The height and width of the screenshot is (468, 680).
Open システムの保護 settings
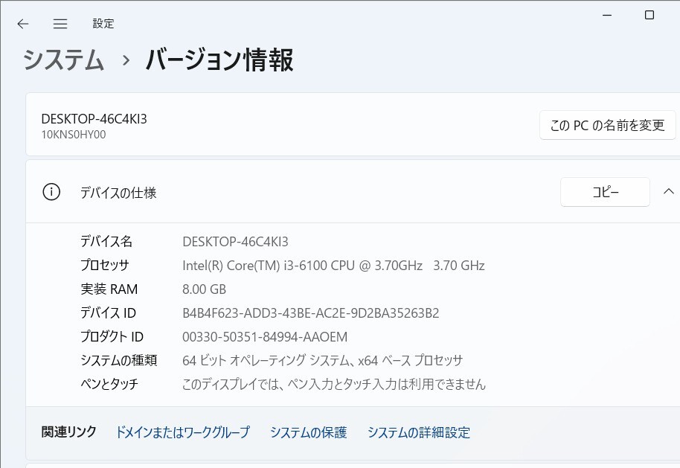pyautogui.click(x=307, y=432)
